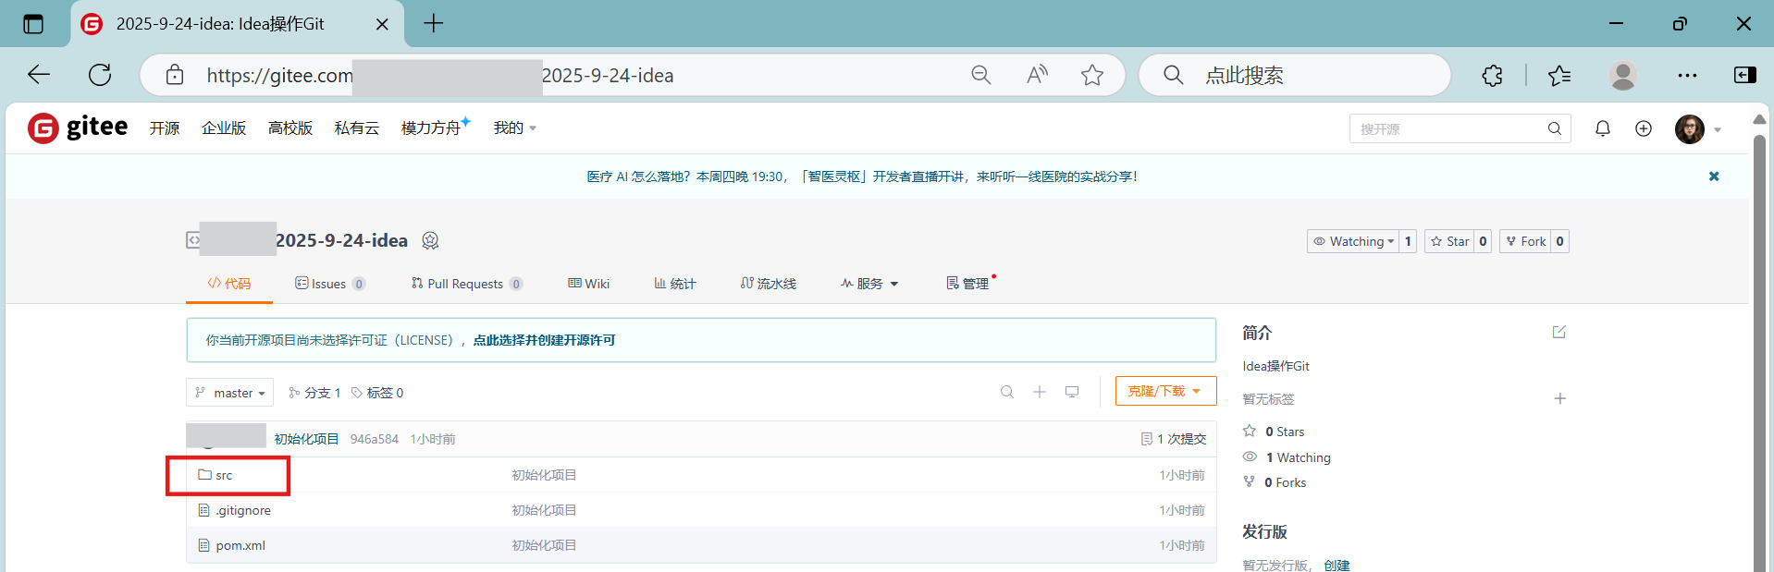1774x572 pixels.
Task: View the 1 次提交 commit history
Action: pos(1174,439)
